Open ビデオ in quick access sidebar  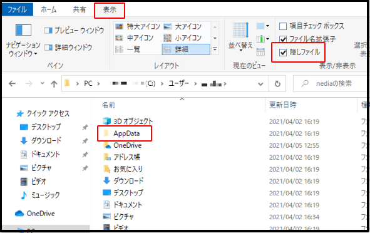click(x=33, y=182)
